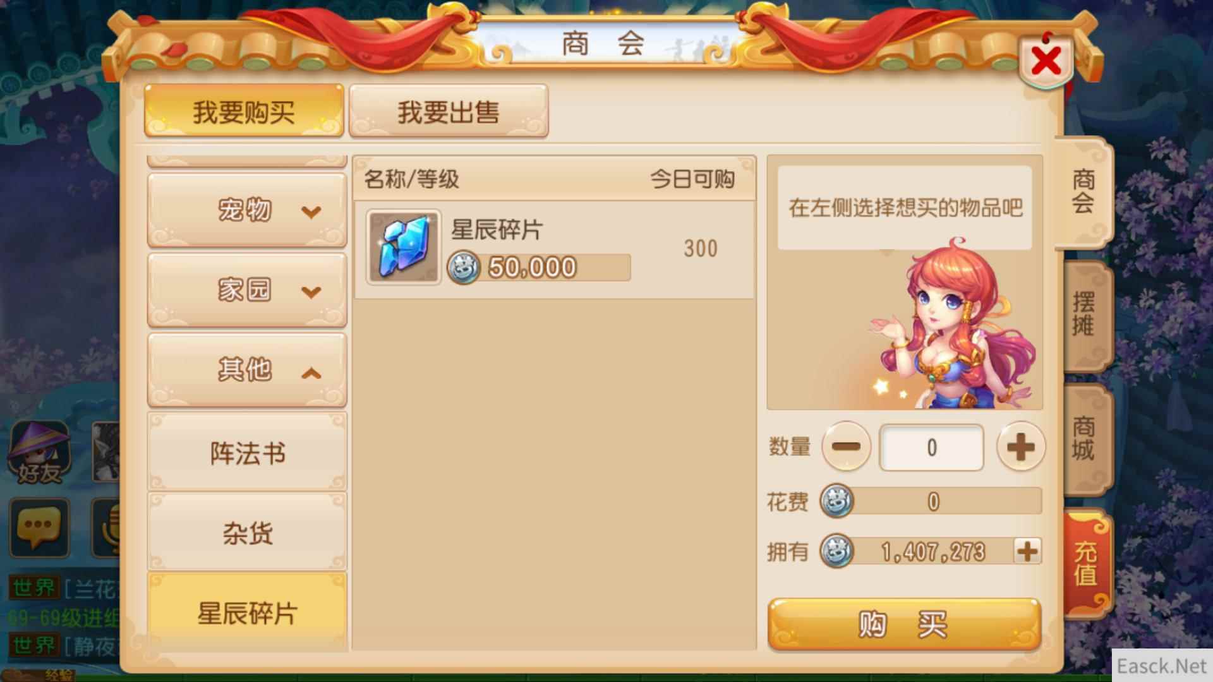Viewport: 1213px width, 682px height.
Task: Open the 充值 recharge button
Action: [x=1087, y=563]
